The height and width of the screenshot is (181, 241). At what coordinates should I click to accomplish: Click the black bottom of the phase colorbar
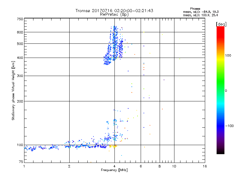[x=221, y=152]
